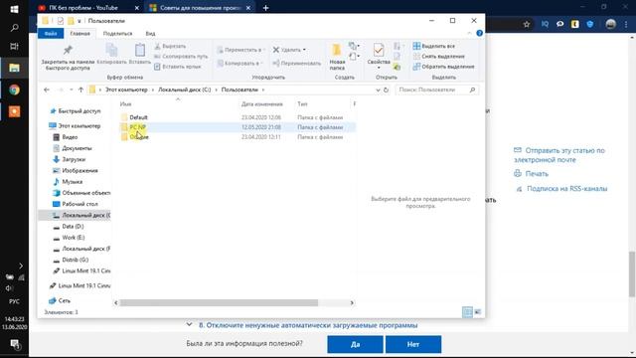
Task: Expand the address bar history dropdown
Action: [x=378, y=89]
